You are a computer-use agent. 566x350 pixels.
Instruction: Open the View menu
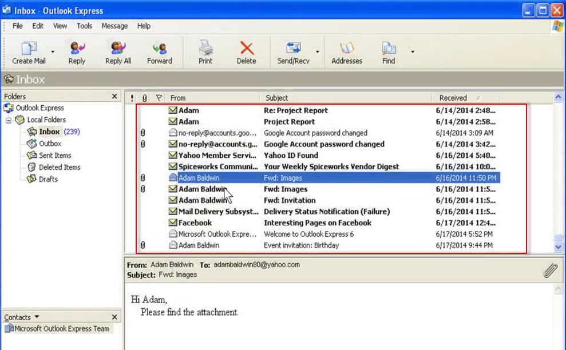[x=60, y=26]
